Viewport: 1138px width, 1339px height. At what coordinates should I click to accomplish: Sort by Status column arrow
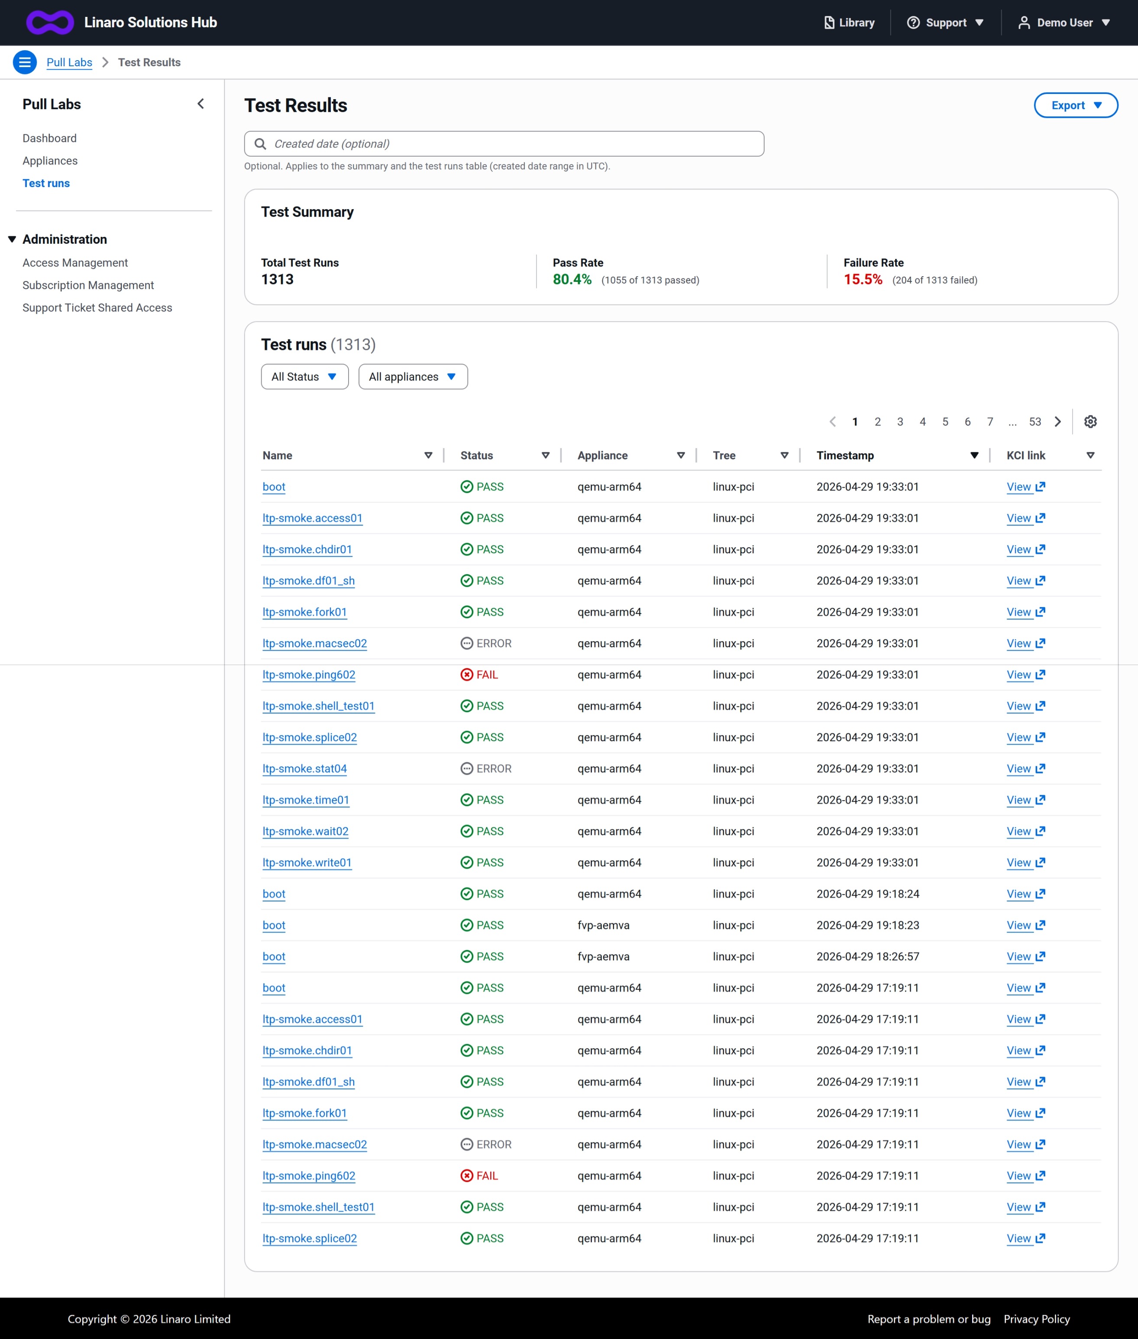pyautogui.click(x=545, y=455)
